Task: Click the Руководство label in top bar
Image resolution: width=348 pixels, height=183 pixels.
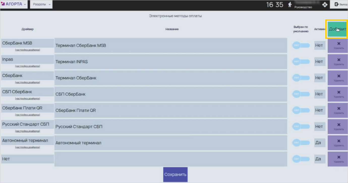Action: pos(303,7)
